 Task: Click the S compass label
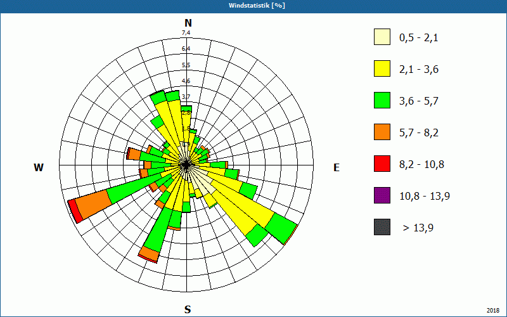click(x=188, y=309)
